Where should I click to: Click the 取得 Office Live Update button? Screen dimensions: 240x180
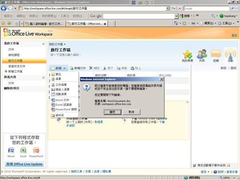click(24, 164)
